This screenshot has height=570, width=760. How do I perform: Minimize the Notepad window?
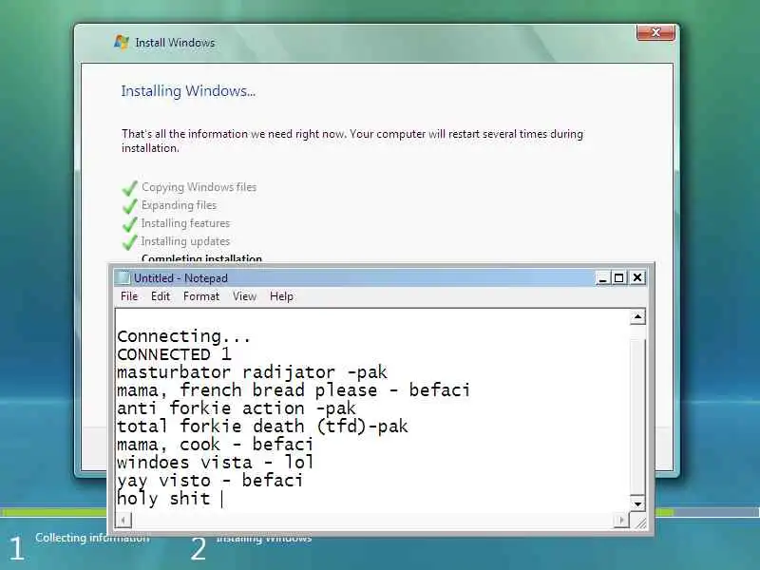click(x=602, y=277)
